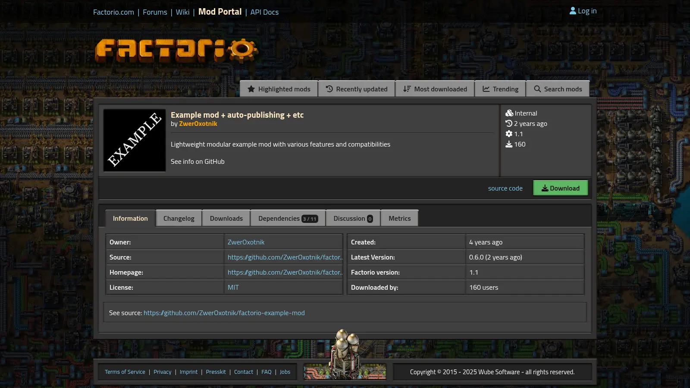Open the API Docs link
Image resolution: width=690 pixels, height=388 pixels.
click(264, 12)
